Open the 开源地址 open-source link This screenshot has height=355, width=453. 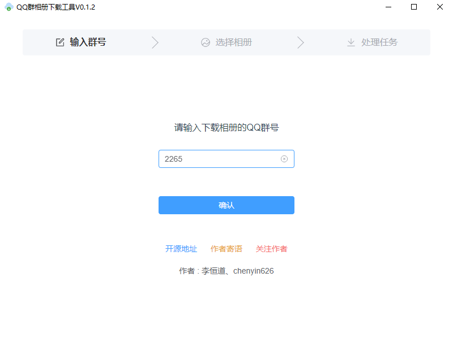pyautogui.click(x=181, y=249)
